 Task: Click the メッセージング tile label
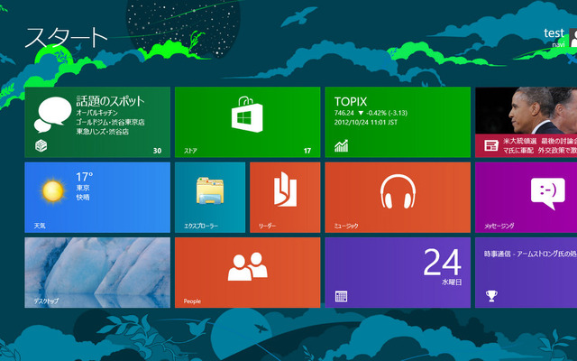(x=499, y=226)
